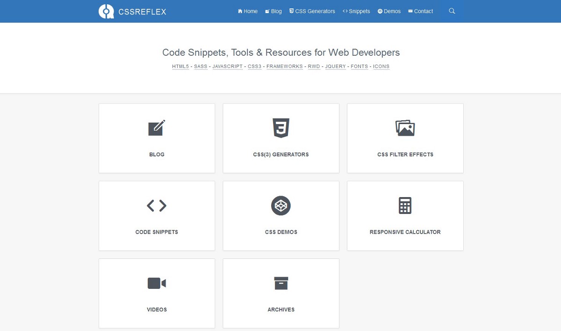Go to Snippets in the navigation bar

[356, 11]
